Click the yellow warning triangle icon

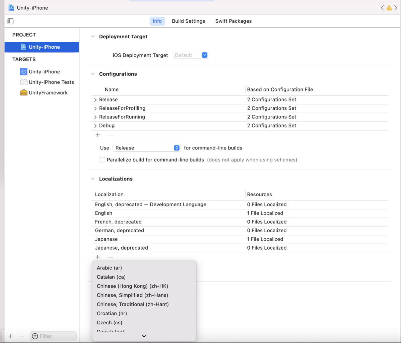389,8
